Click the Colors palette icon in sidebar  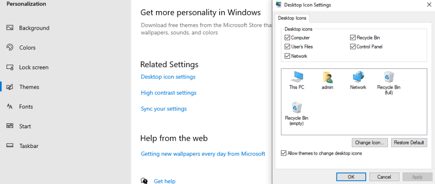pyautogui.click(x=10, y=48)
